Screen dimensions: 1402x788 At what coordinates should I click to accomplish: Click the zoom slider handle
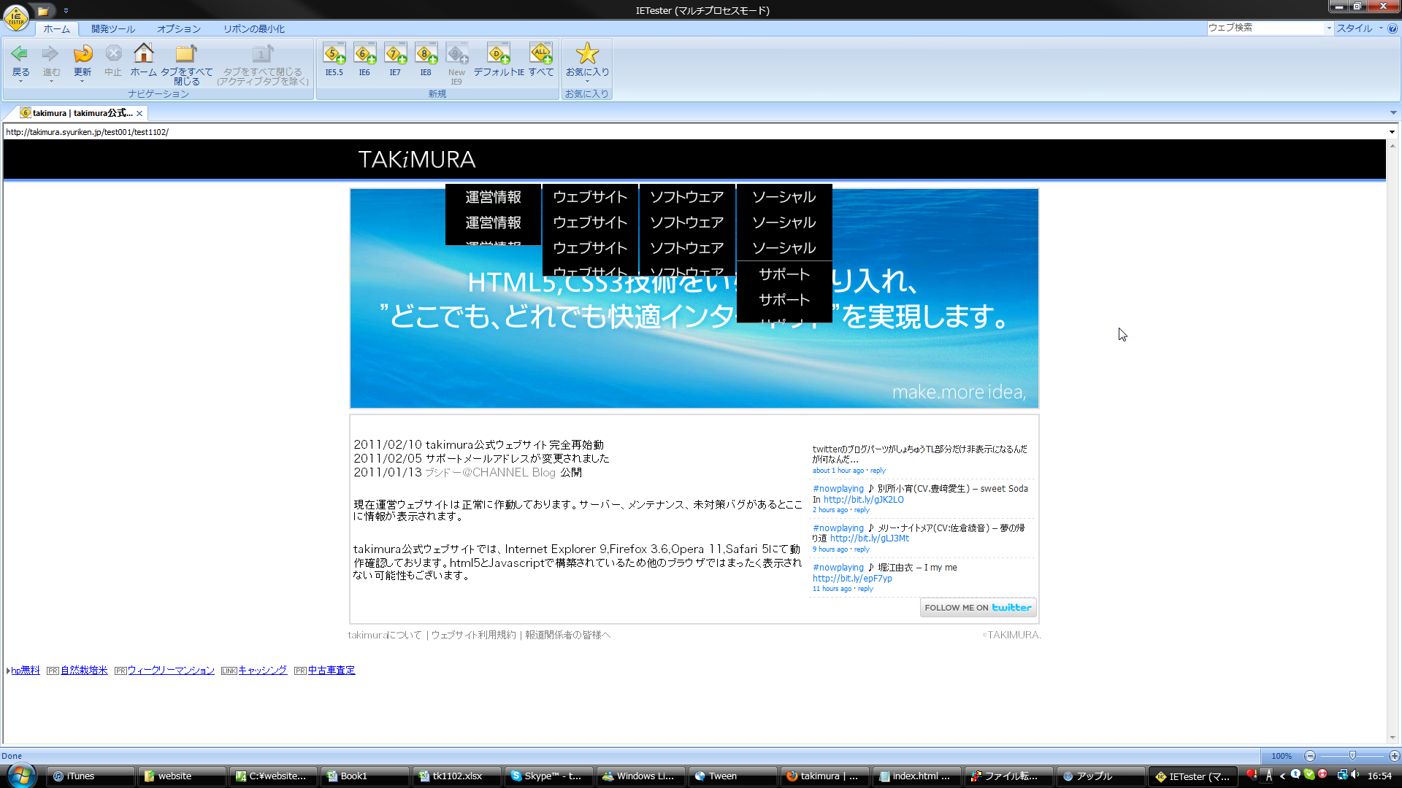(1352, 756)
